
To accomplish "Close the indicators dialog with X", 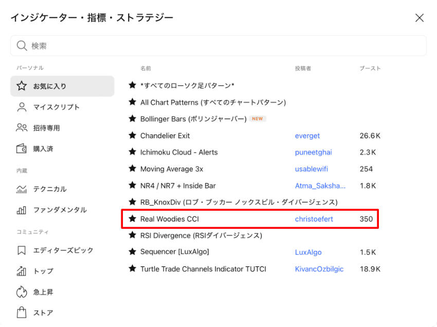I will tap(419, 18).
